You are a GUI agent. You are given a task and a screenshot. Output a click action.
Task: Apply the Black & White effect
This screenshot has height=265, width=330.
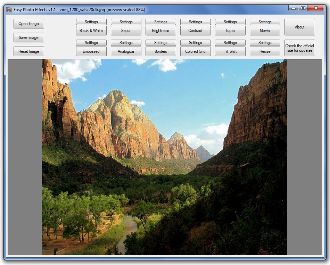coord(91,31)
